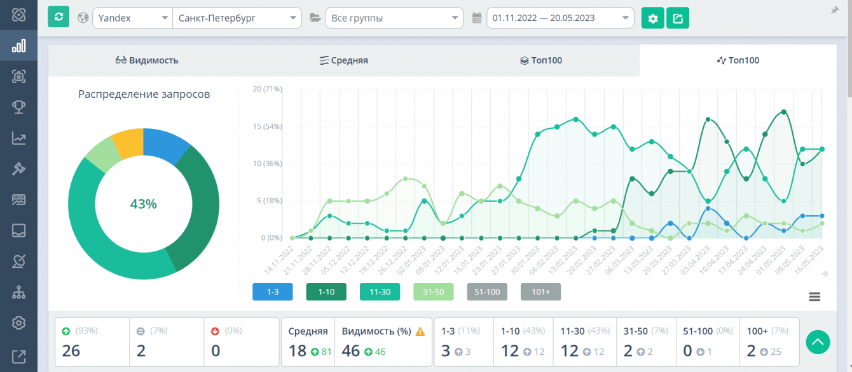Open the trophy sidebar icon

pos(18,107)
